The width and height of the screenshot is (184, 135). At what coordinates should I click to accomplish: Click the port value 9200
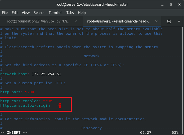29,92
